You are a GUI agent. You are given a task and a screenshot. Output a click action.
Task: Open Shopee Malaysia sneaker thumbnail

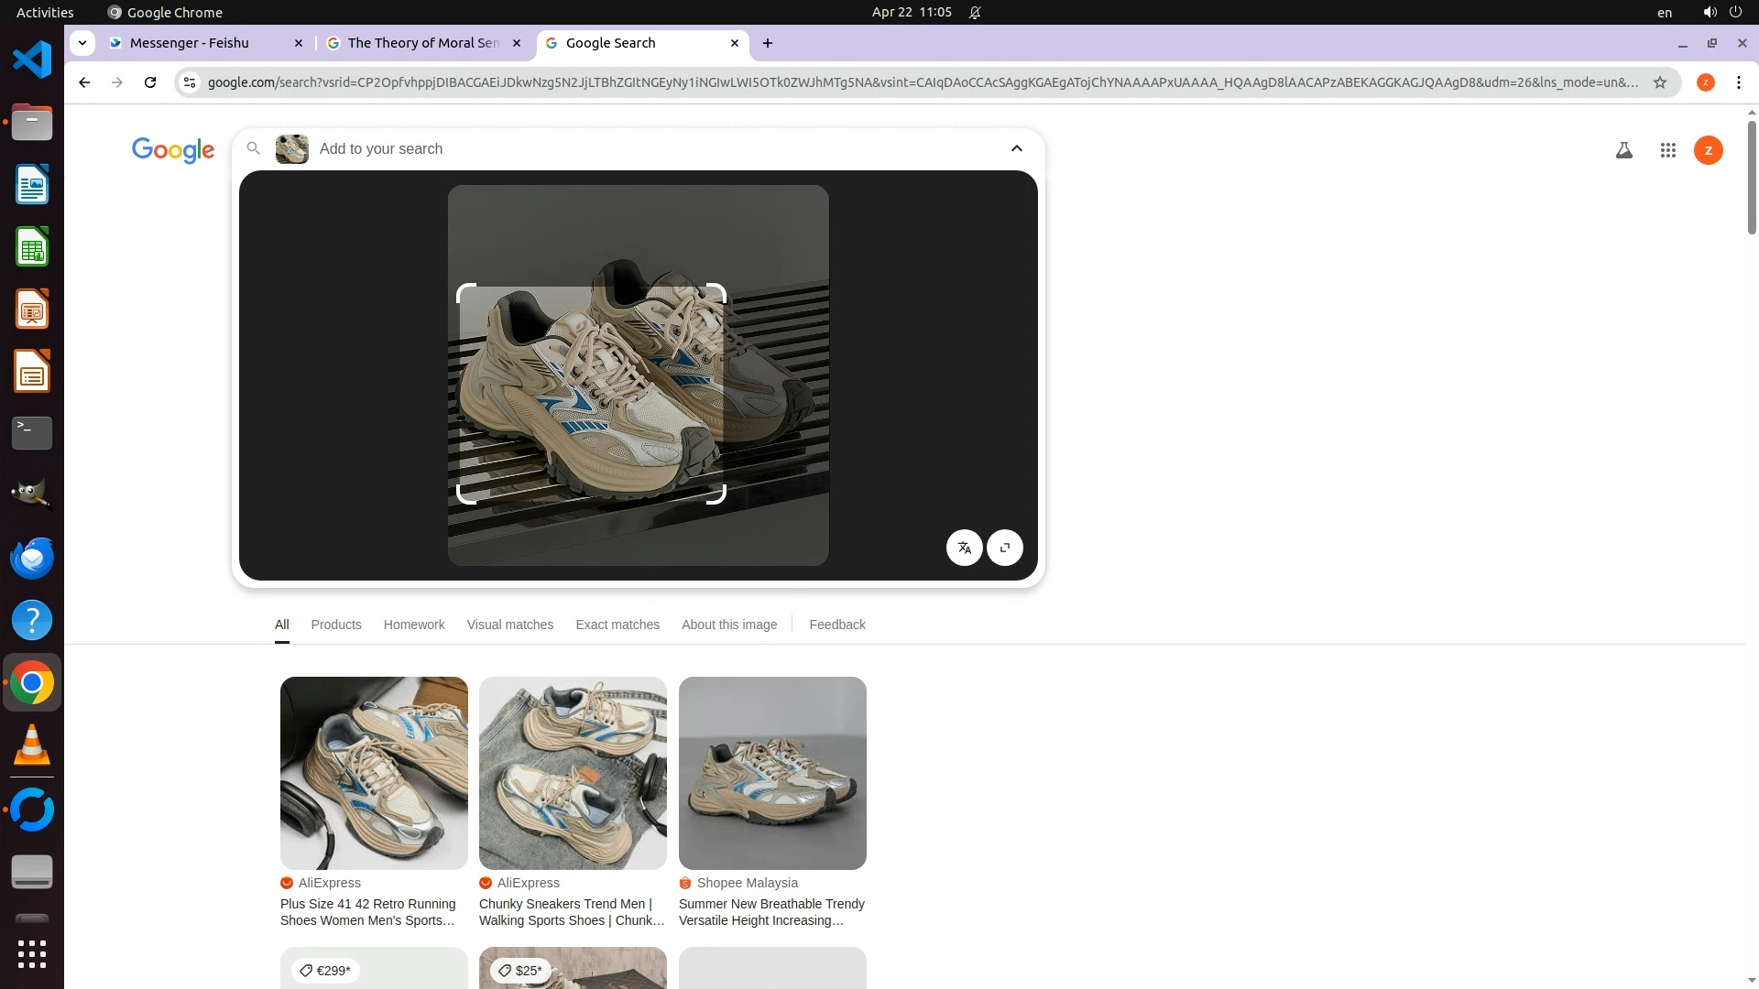click(x=771, y=773)
